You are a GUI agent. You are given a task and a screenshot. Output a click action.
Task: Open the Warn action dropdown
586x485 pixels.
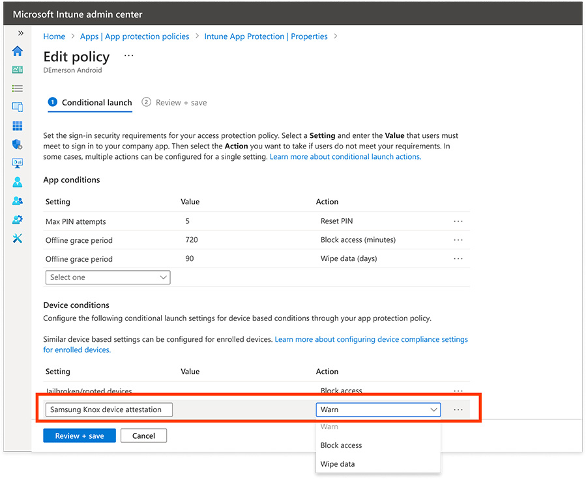point(378,409)
